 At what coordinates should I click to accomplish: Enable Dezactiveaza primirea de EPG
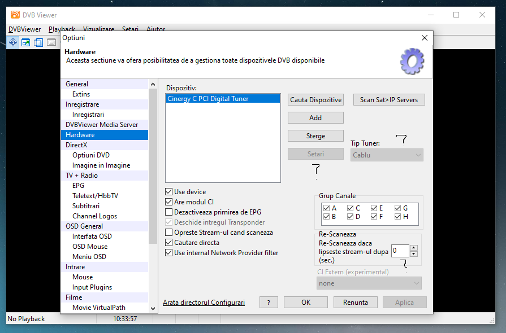(x=169, y=212)
